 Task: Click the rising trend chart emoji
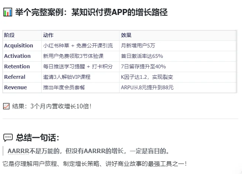pos(6,106)
